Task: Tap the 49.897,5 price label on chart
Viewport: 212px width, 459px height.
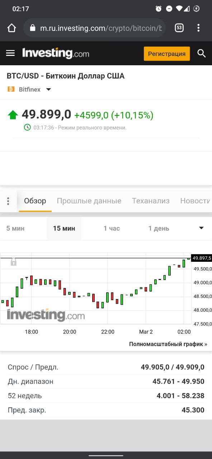Action: pos(202,258)
